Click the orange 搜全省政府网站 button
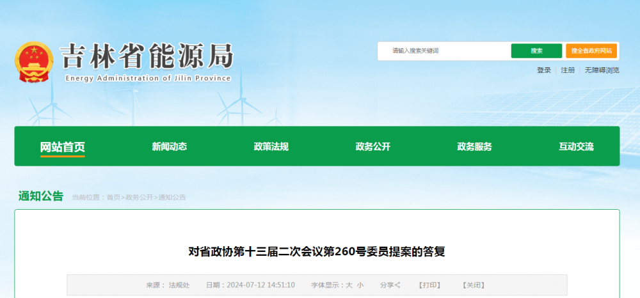 (591, 51)
